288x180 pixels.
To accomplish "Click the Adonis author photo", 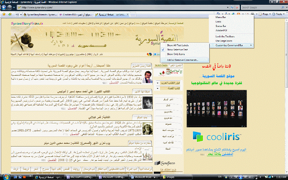I will coord(148,103).
